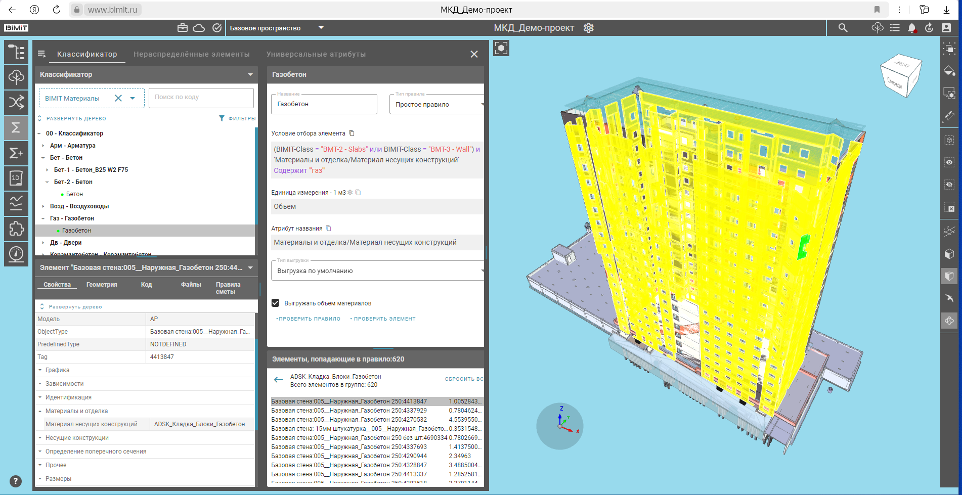Image resolution: width=962 pixels, height=495 pixels.
Task: Click the 'Поиск по коду' search field
Action: pos(201,98)
